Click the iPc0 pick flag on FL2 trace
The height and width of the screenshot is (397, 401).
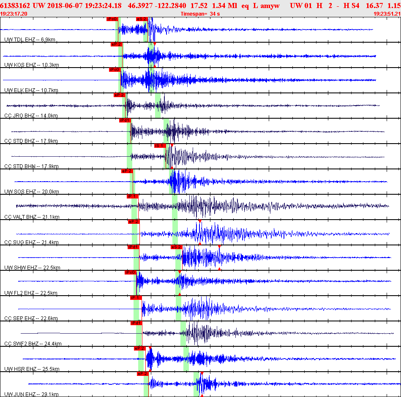pyautogui.click(x=131, y=272)
